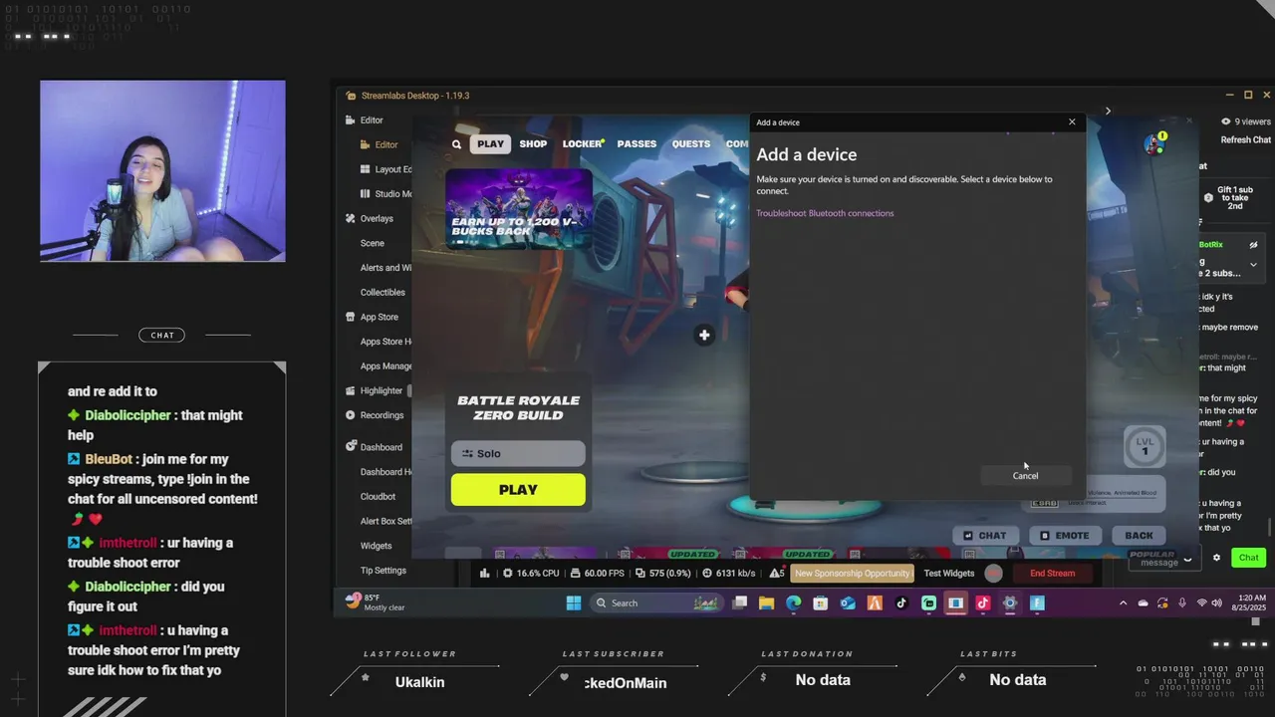The height and width of the screenshot is (717, 1275).
Task: Open the New Sponsorship Opportunity banner
Action: (x=852, y=573)
